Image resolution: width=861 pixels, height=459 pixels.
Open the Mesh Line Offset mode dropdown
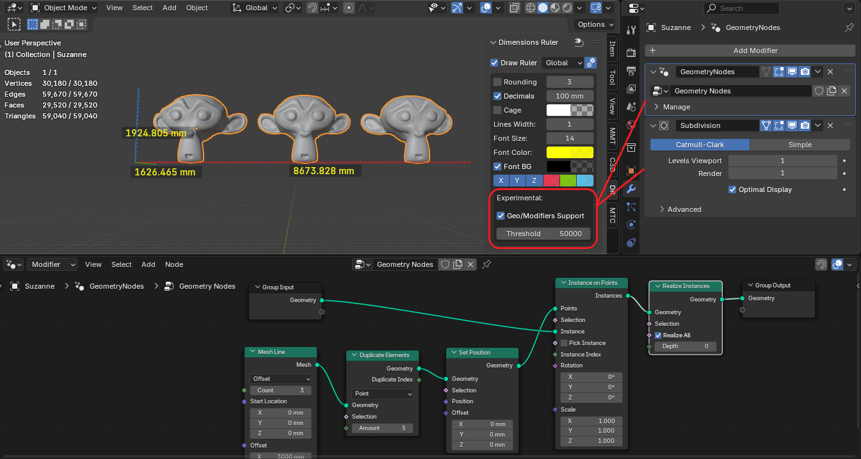click(x=281, y=379)
